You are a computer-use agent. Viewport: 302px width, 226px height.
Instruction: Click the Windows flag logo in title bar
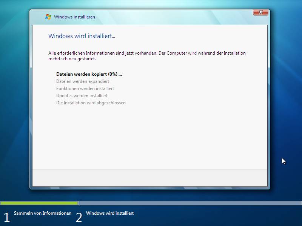click(x=48, y=17)
